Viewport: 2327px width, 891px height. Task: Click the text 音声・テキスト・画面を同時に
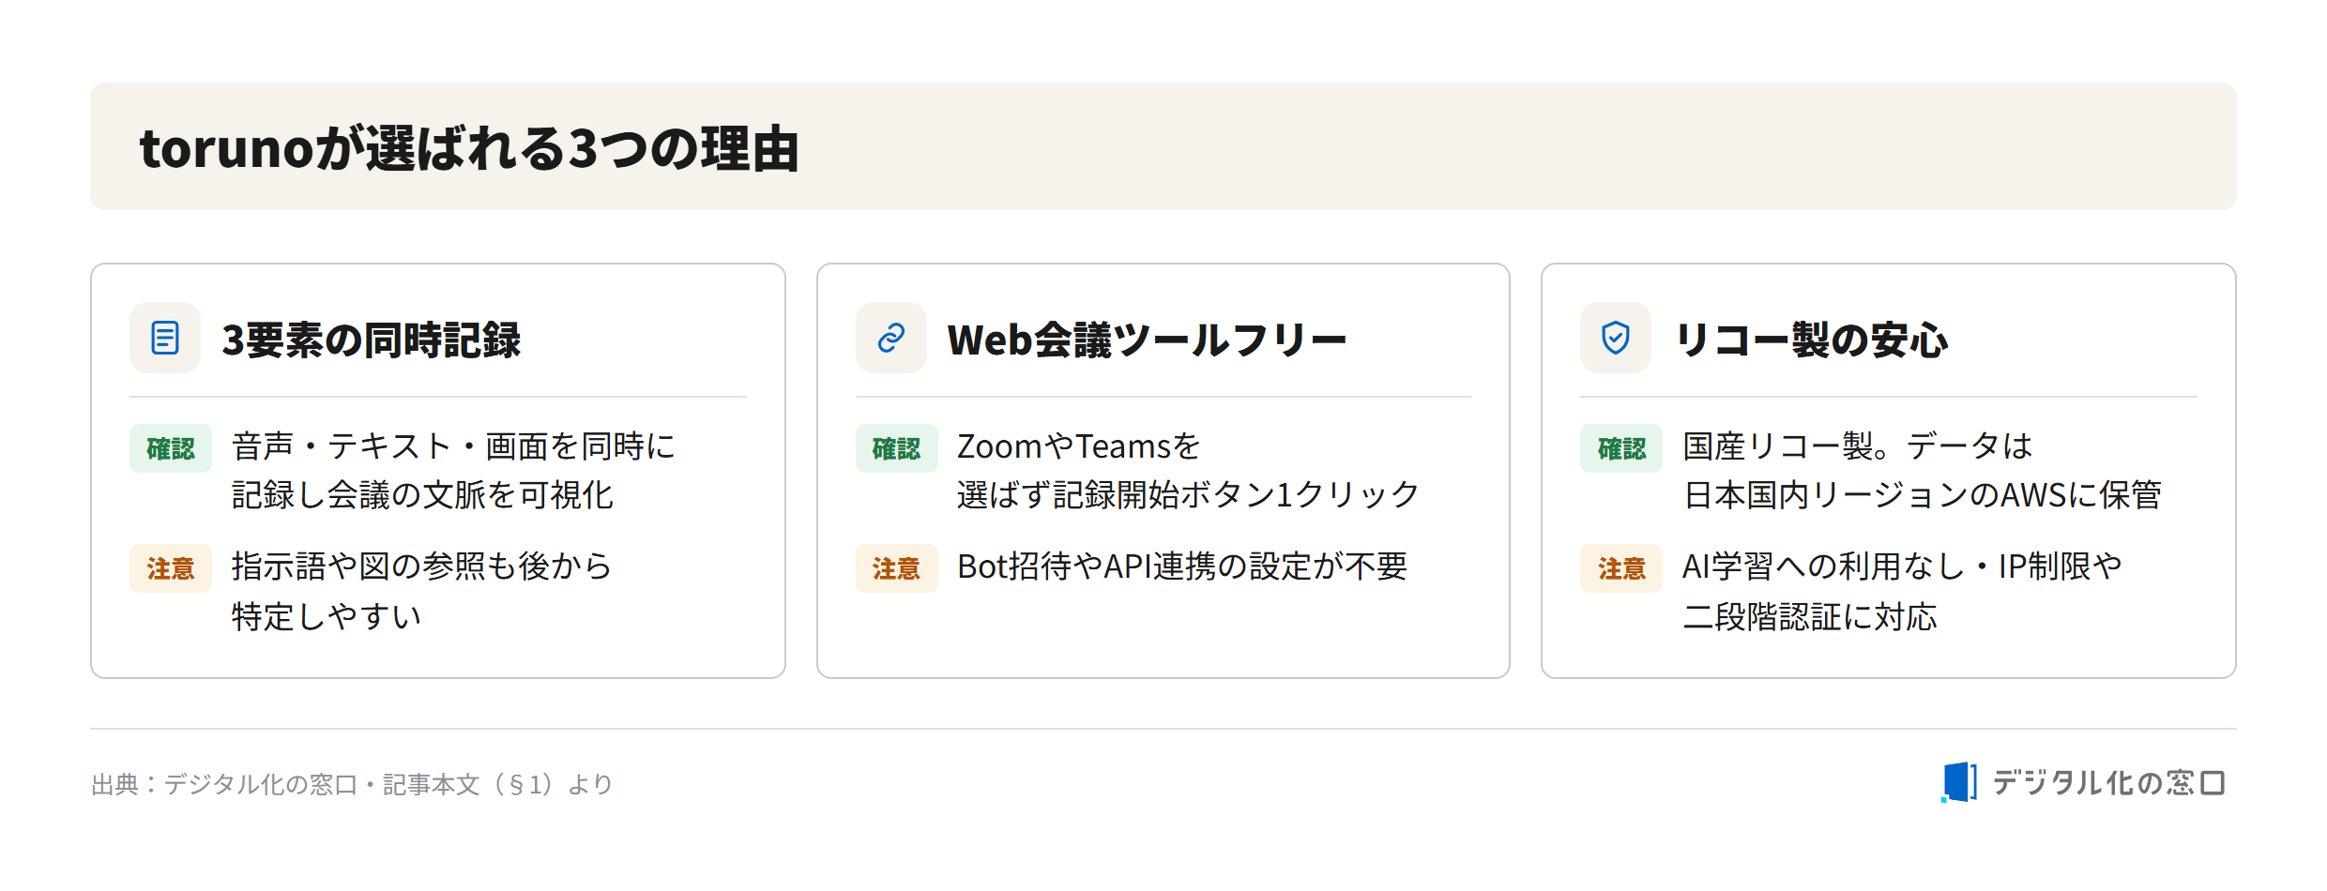pyautogui.click(x=453, y=446)
